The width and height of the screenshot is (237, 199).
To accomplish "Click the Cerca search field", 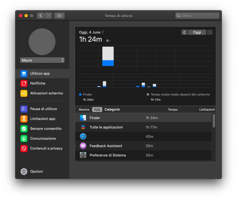I will pyautogui.click(x=197, y=16).
